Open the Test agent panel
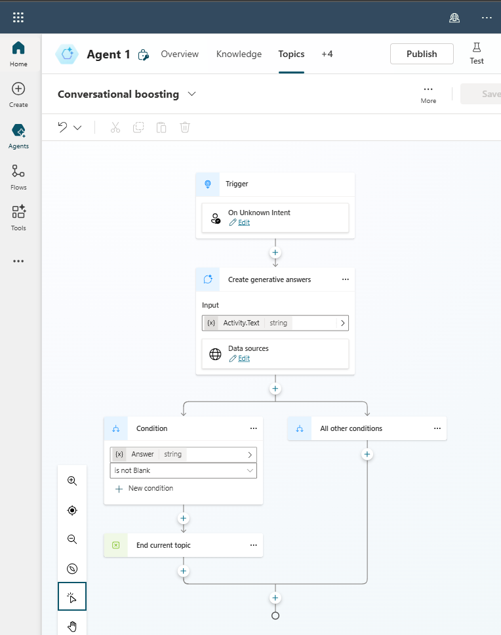Image resolution: width=501 pixels, height=635 pixels. (x=477, y=53)
